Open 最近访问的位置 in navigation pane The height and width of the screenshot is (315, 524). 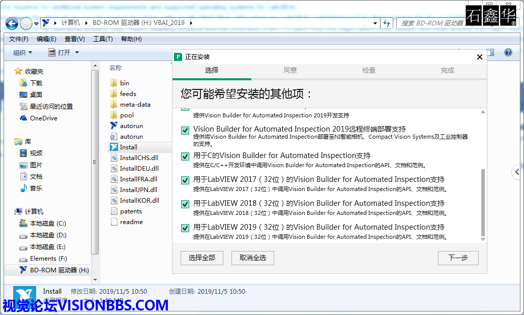(x=46, y=107)
